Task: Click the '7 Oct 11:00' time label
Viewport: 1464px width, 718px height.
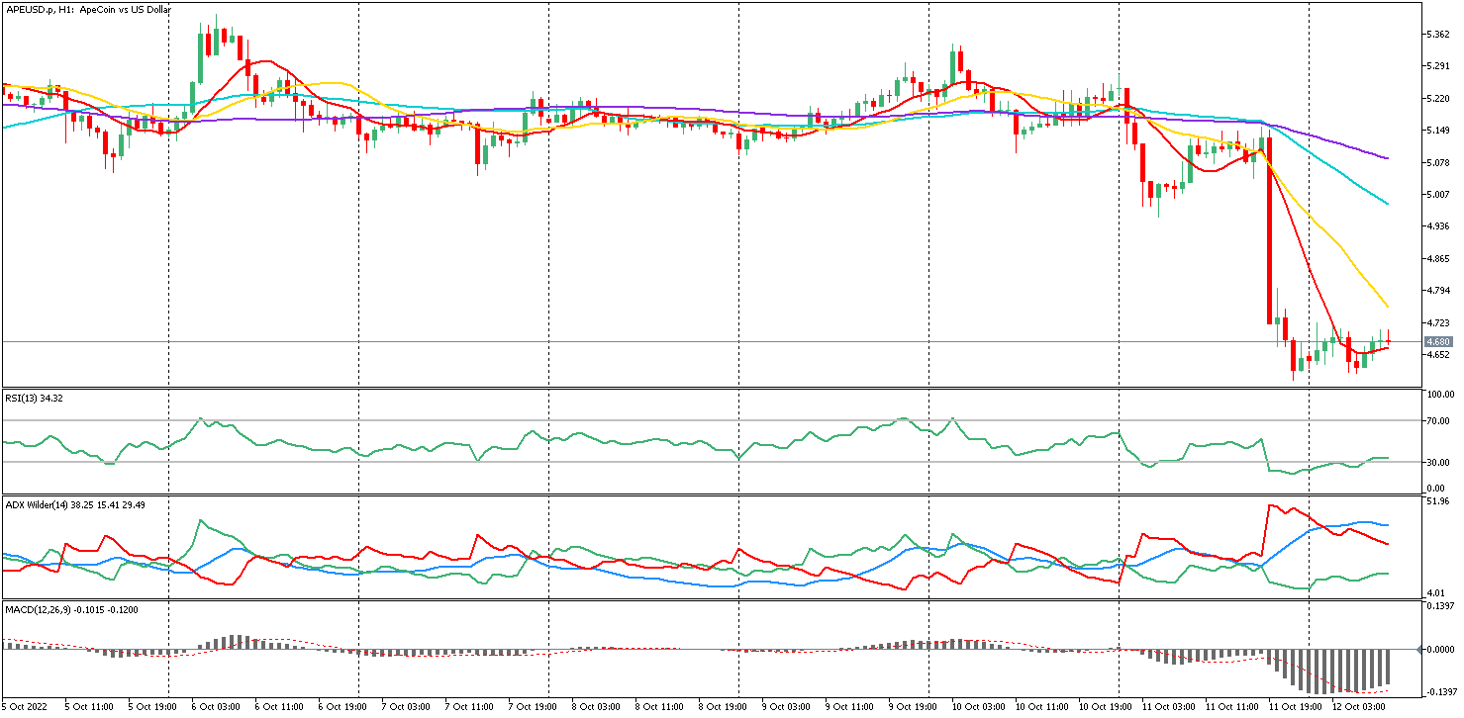Action: (469, 708)
